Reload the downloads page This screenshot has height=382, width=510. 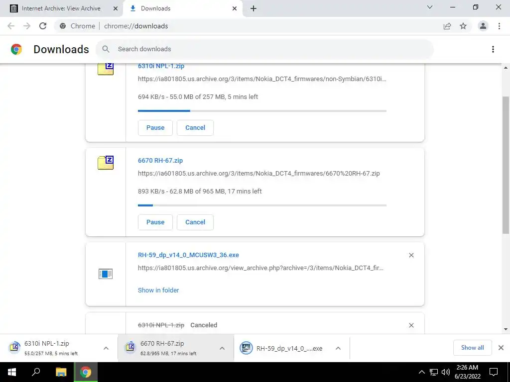[43, 26]
